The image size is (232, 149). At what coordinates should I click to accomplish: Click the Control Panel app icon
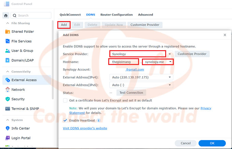pyautogui.click(x=6, y=4)
